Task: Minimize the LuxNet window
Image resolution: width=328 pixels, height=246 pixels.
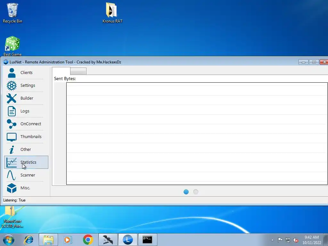Action: click(x=303, y=62)
